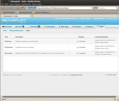Viewport: 119px width, 101px height.
Task: Click the Firefox back arrow button
Action: (3, 8)
